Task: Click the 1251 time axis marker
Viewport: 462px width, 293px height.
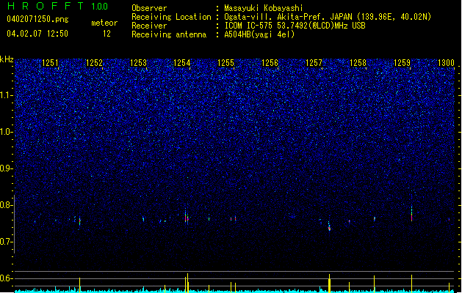Action: [51, 63]
